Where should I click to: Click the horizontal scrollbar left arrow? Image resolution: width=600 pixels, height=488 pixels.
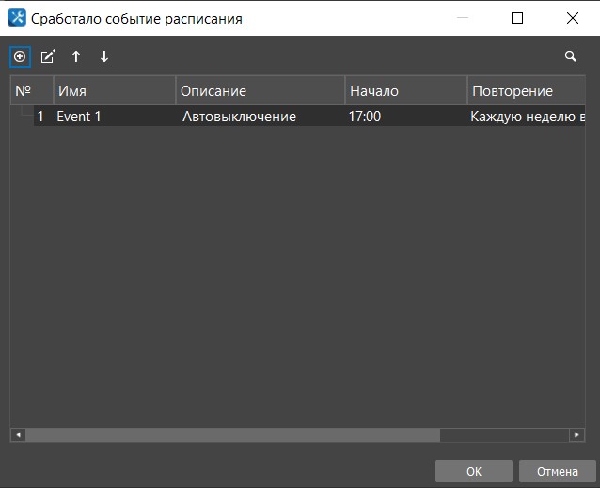click(x=18, y=435)
